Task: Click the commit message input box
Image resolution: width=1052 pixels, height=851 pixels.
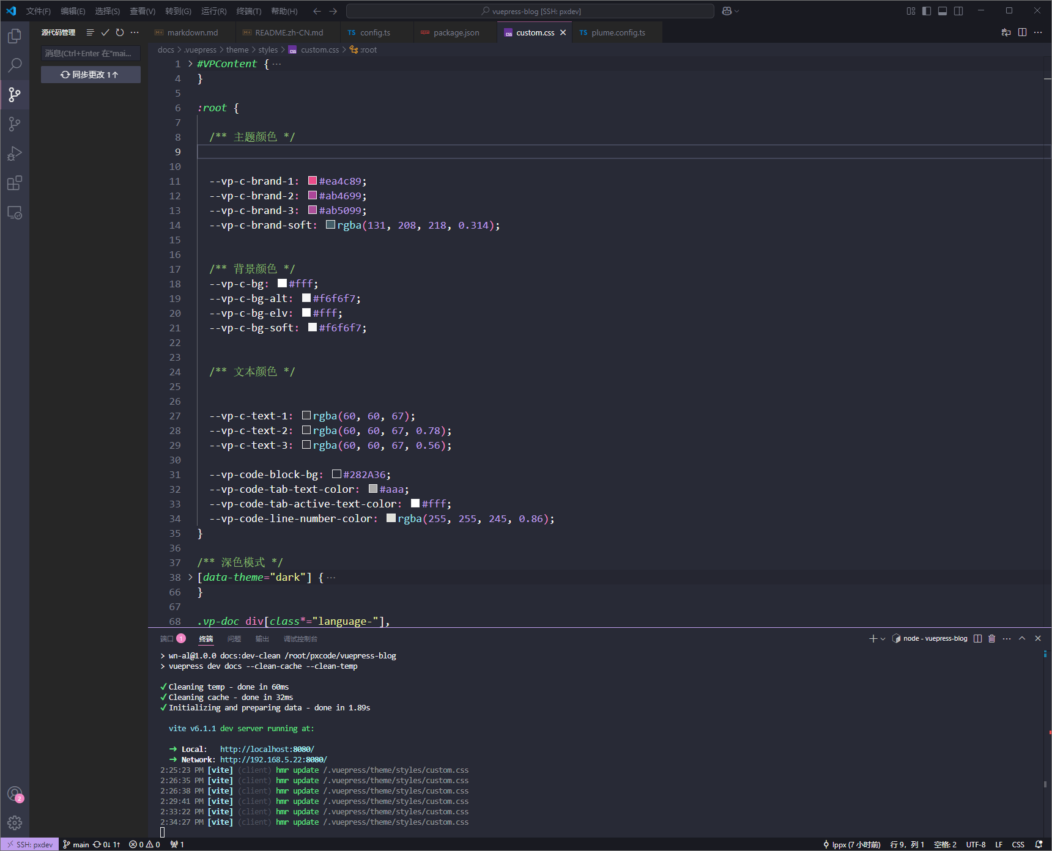Action: point(91,53)
